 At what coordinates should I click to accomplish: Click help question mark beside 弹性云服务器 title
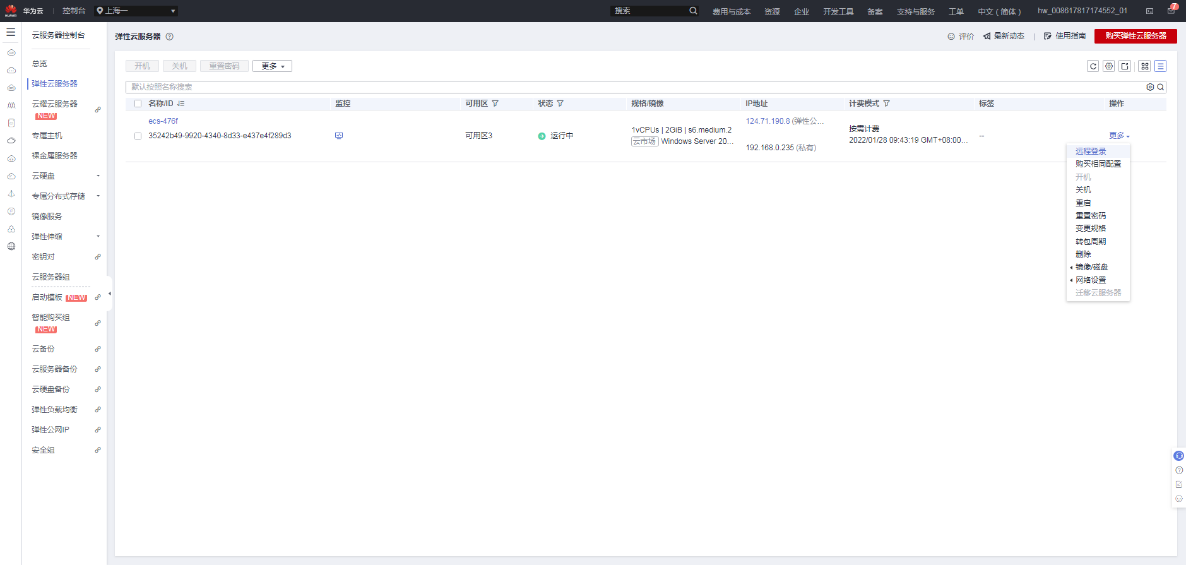(170, 37)
